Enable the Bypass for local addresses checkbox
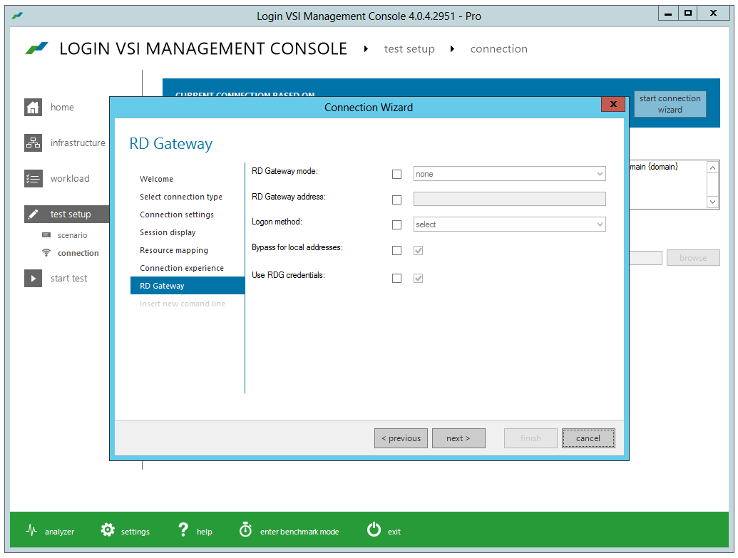 coord(396,250)
